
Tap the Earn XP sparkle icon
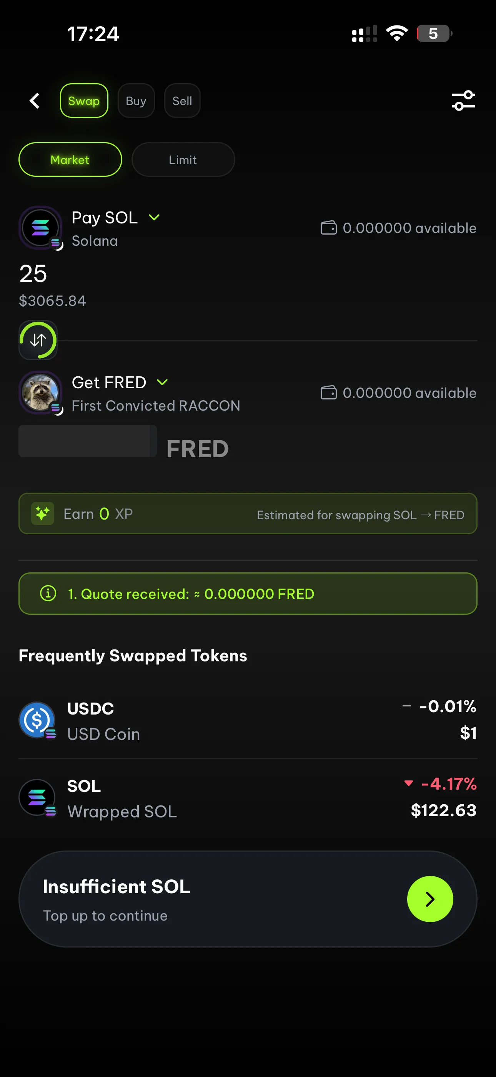(x=43, y=513)
